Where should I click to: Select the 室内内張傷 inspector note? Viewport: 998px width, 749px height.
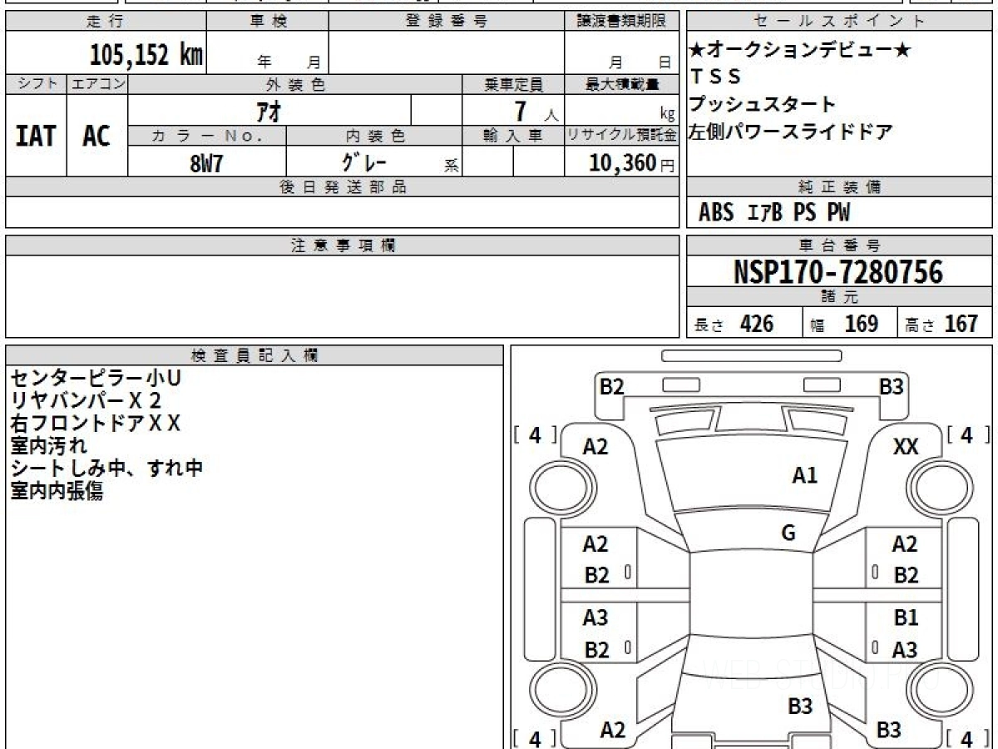coord(57,491)
